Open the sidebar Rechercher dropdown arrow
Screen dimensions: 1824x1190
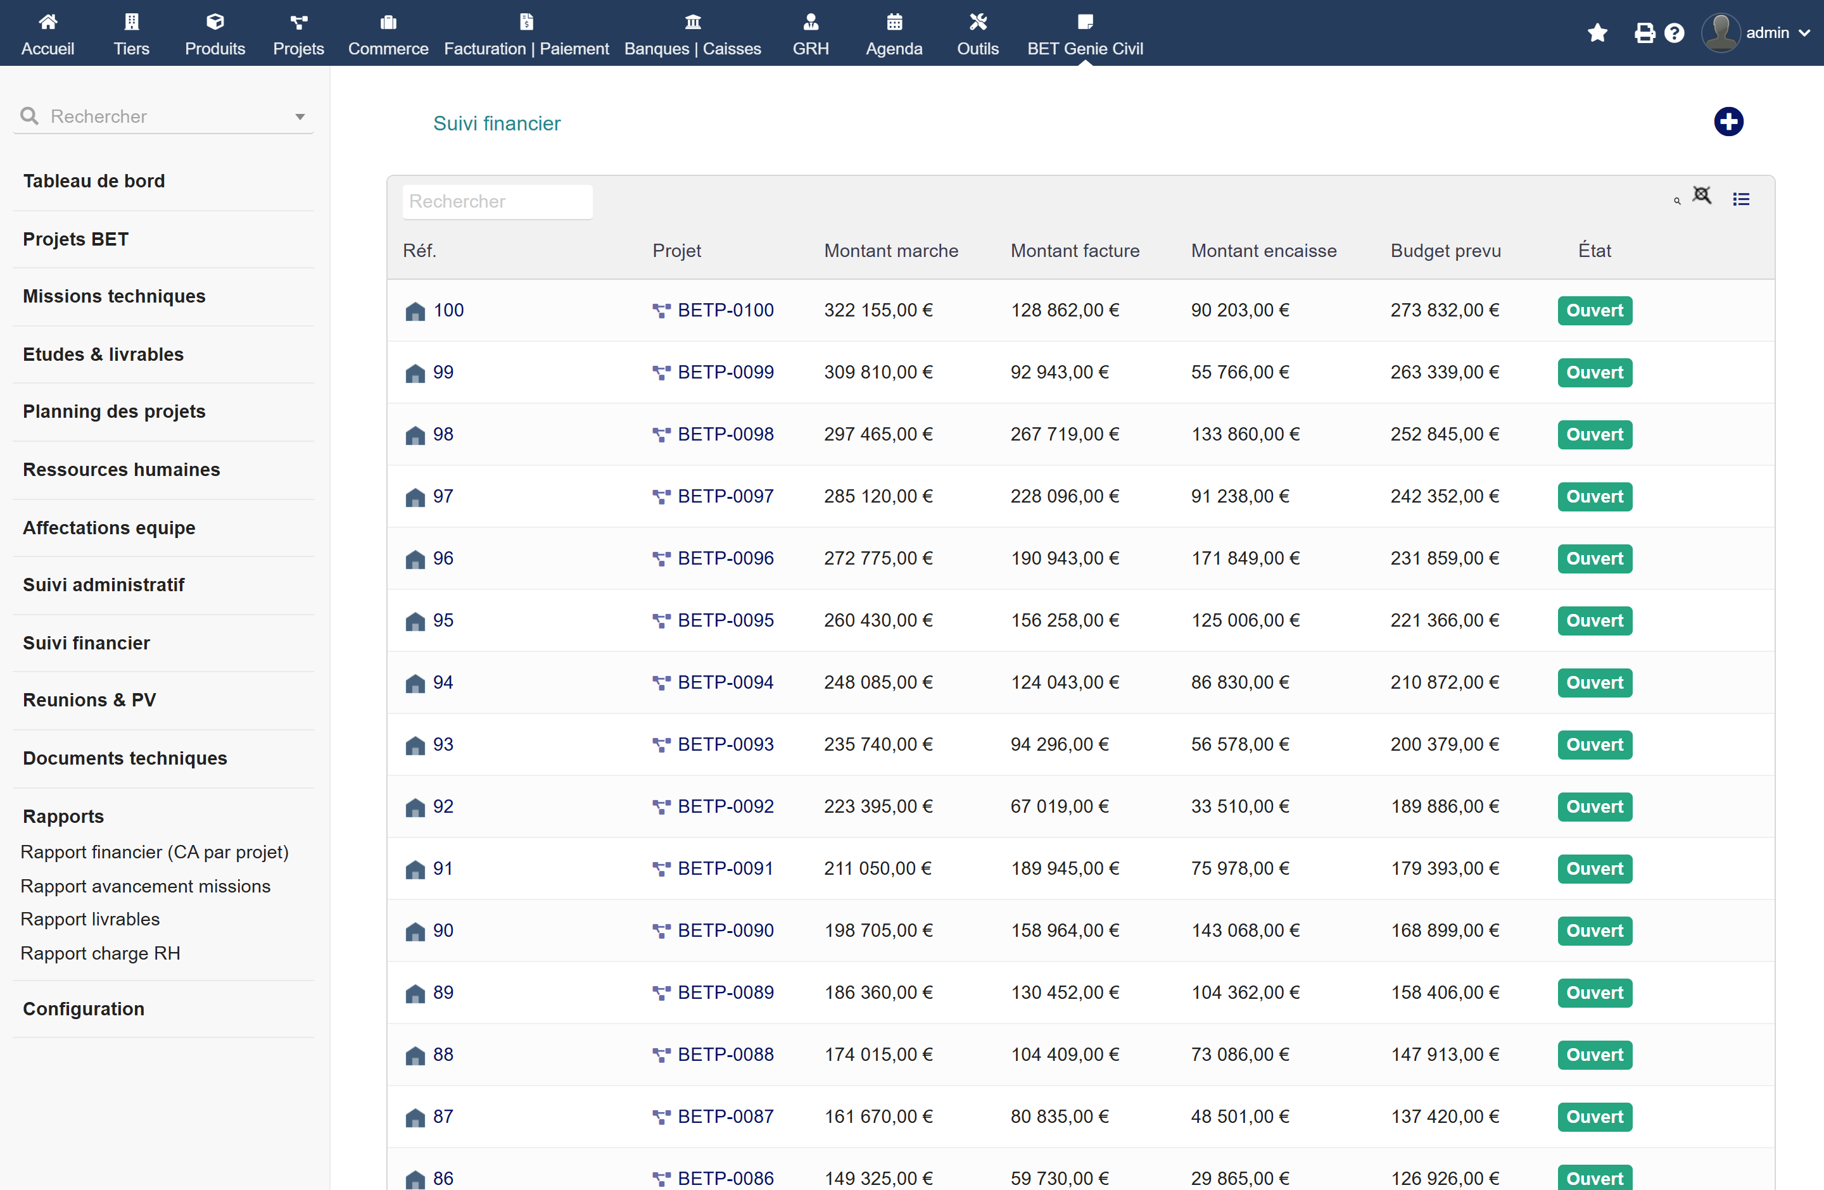pos(300,117)
